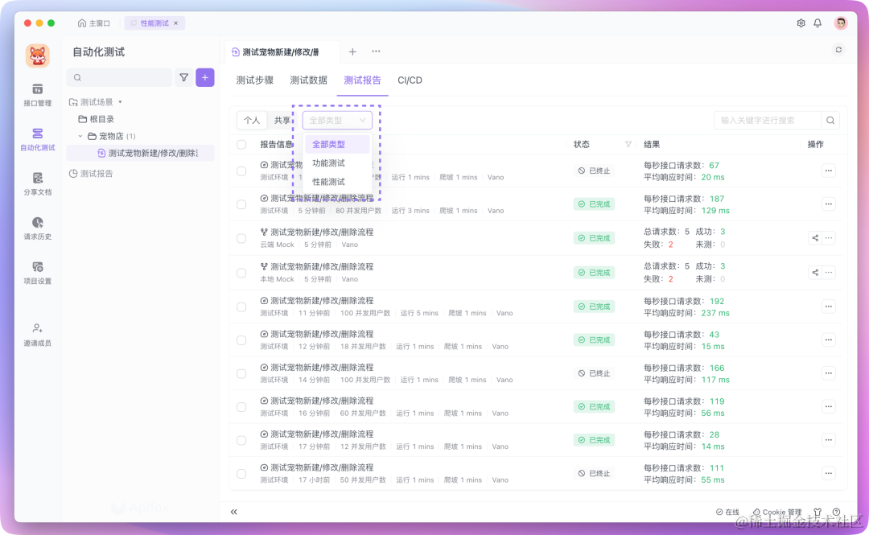Image resolution: width=869 pixels, height=535 pixels.
Task: Share the 云端 Mock report
Action: coord(815,238)
